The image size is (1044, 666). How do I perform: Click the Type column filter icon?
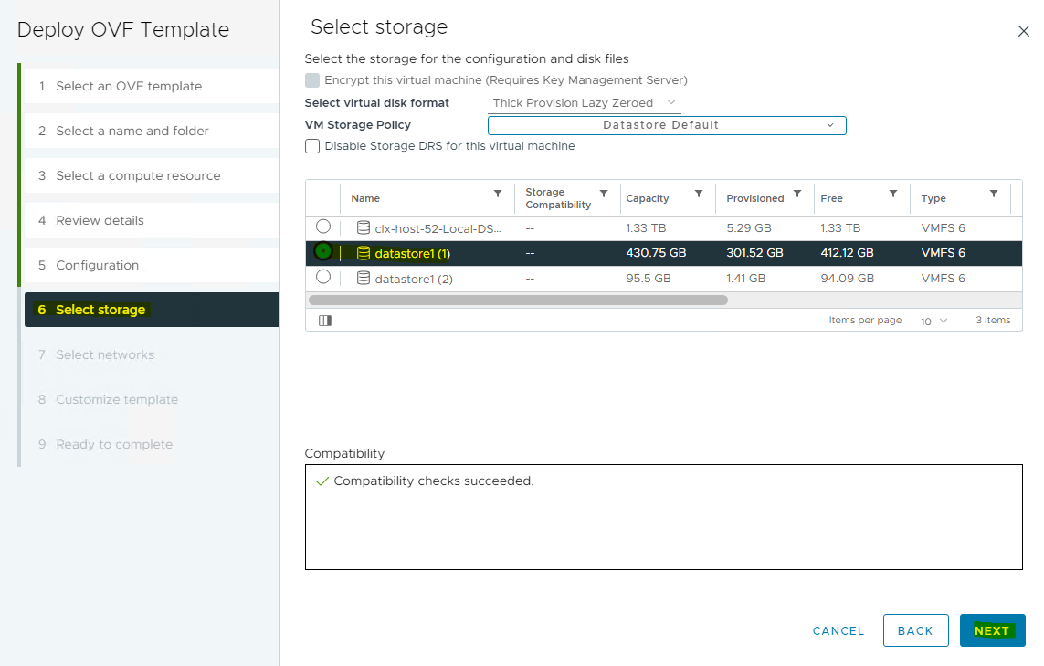coord(994,194)
